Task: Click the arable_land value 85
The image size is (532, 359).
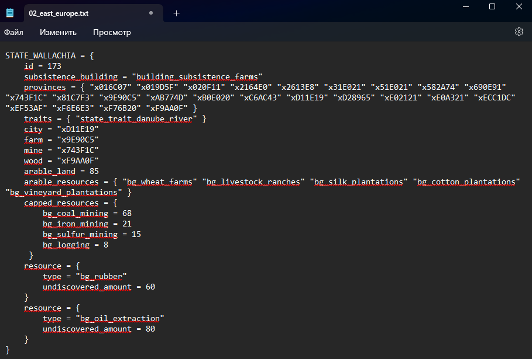Action: pyautogui.click(x=94, y=172)
